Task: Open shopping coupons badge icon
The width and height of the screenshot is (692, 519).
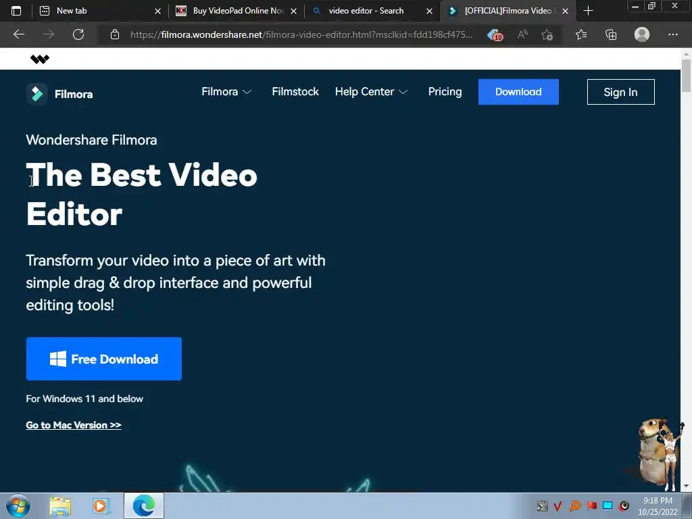Action: pyautogui.click(x=495, y=35)
